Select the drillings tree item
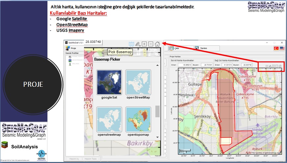This screenshot has width=287, height=163. pos(74,64)
